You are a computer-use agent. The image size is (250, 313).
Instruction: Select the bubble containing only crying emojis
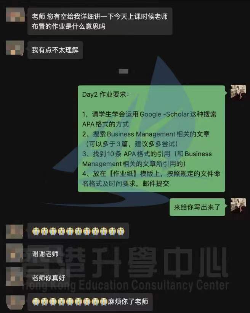coord(78,231)
